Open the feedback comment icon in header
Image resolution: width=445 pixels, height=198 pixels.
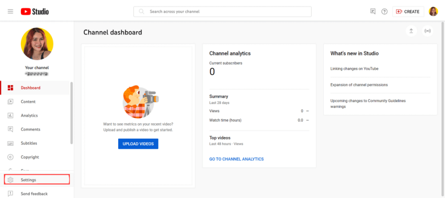(x=373, y=12)
